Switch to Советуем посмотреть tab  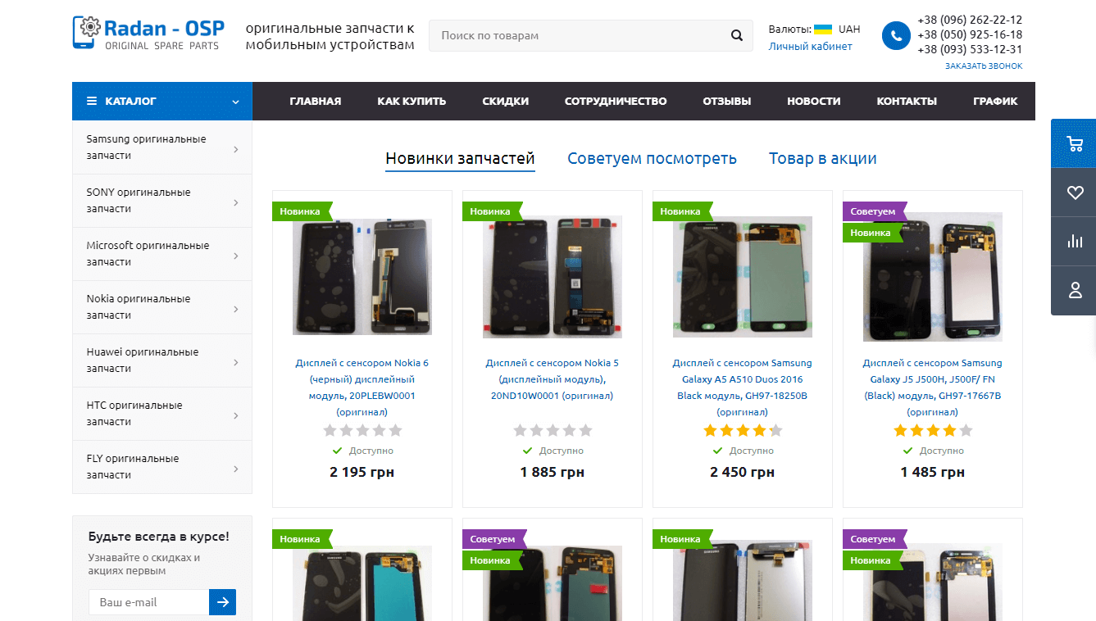point(652,159)
